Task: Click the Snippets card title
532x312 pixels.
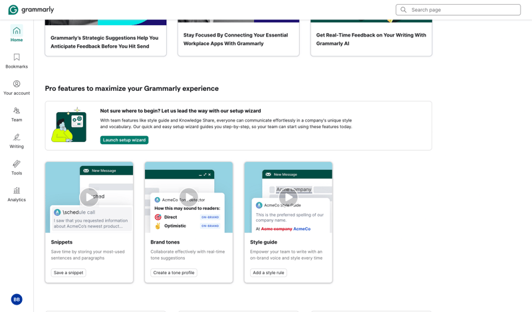Action: point(62,242)
